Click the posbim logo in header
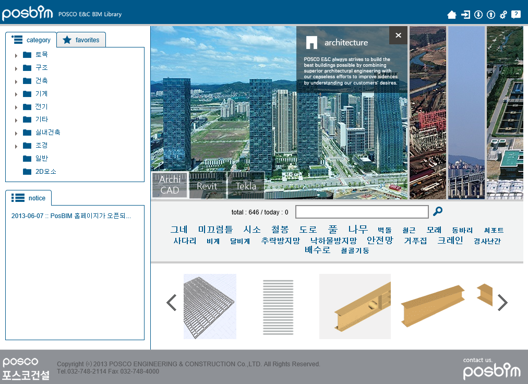 coord(27,13)
